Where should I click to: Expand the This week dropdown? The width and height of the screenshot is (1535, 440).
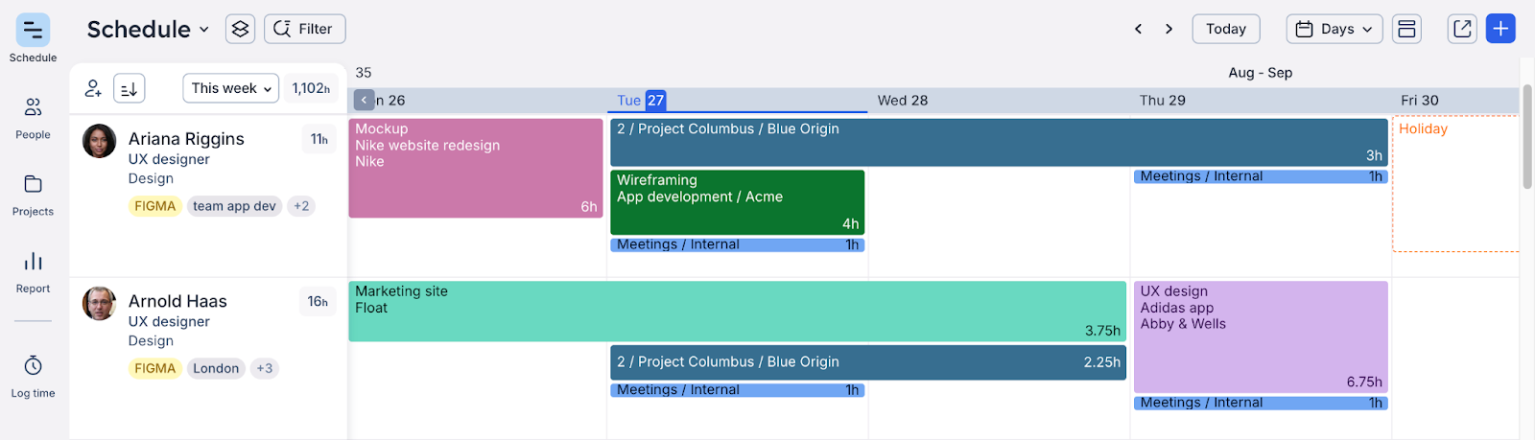coord(231,88)
